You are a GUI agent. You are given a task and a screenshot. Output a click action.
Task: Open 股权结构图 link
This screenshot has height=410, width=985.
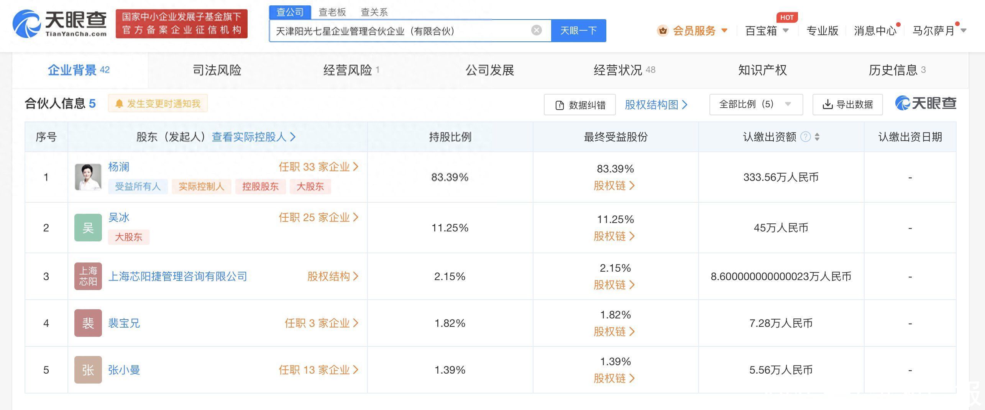[656, 105]
